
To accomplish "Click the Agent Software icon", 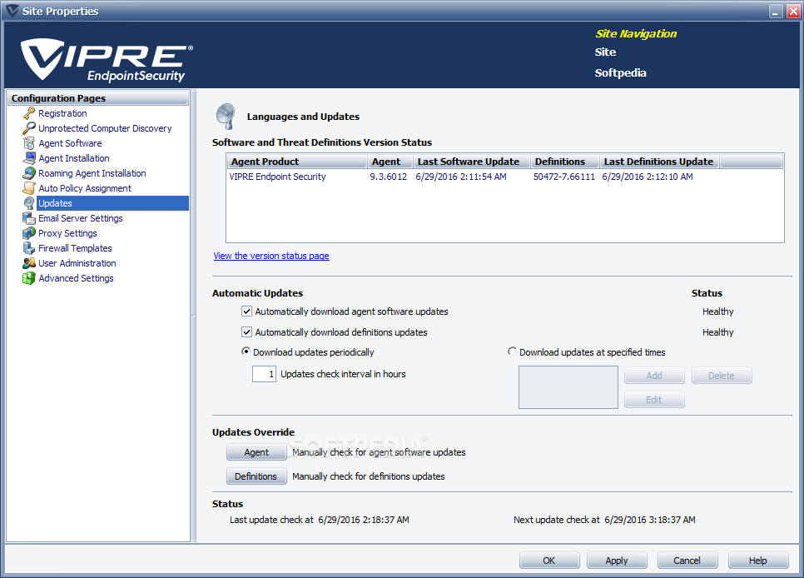I will [x=28, y=143].
